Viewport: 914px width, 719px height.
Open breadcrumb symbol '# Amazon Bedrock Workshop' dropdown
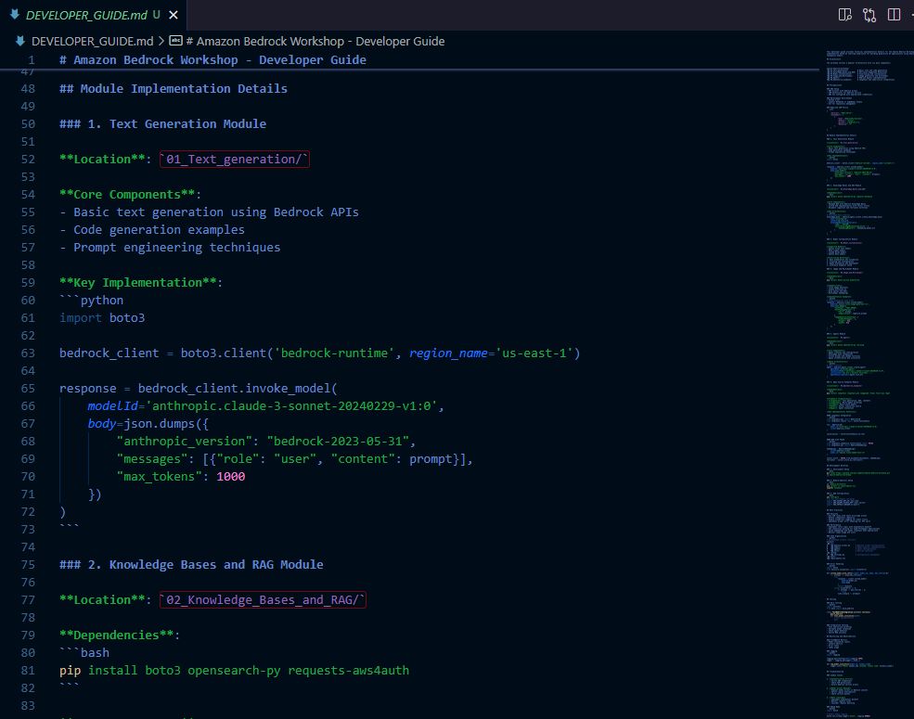pyautogui.click(x=315, y=41)
